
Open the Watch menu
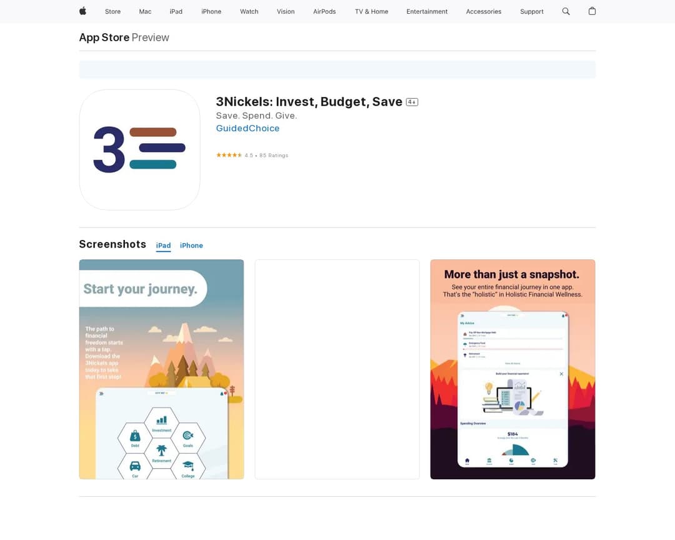click(249, 11)
